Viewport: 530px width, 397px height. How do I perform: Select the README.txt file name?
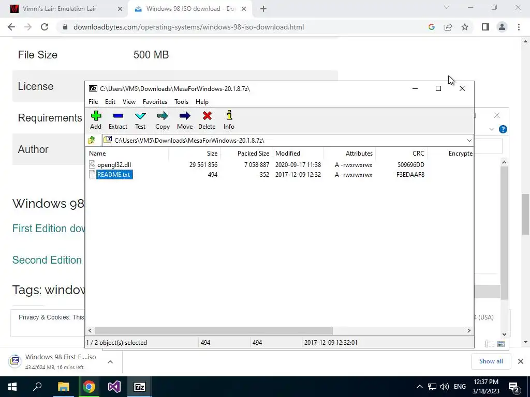pos(113,175)
